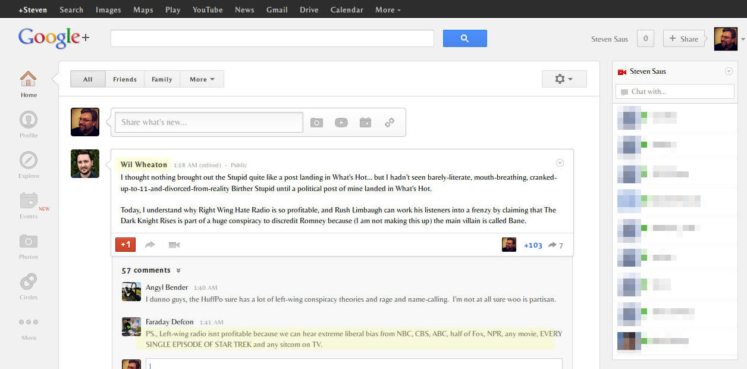
Task: Open Gmail in the top bar
Action: coord(277,10)
